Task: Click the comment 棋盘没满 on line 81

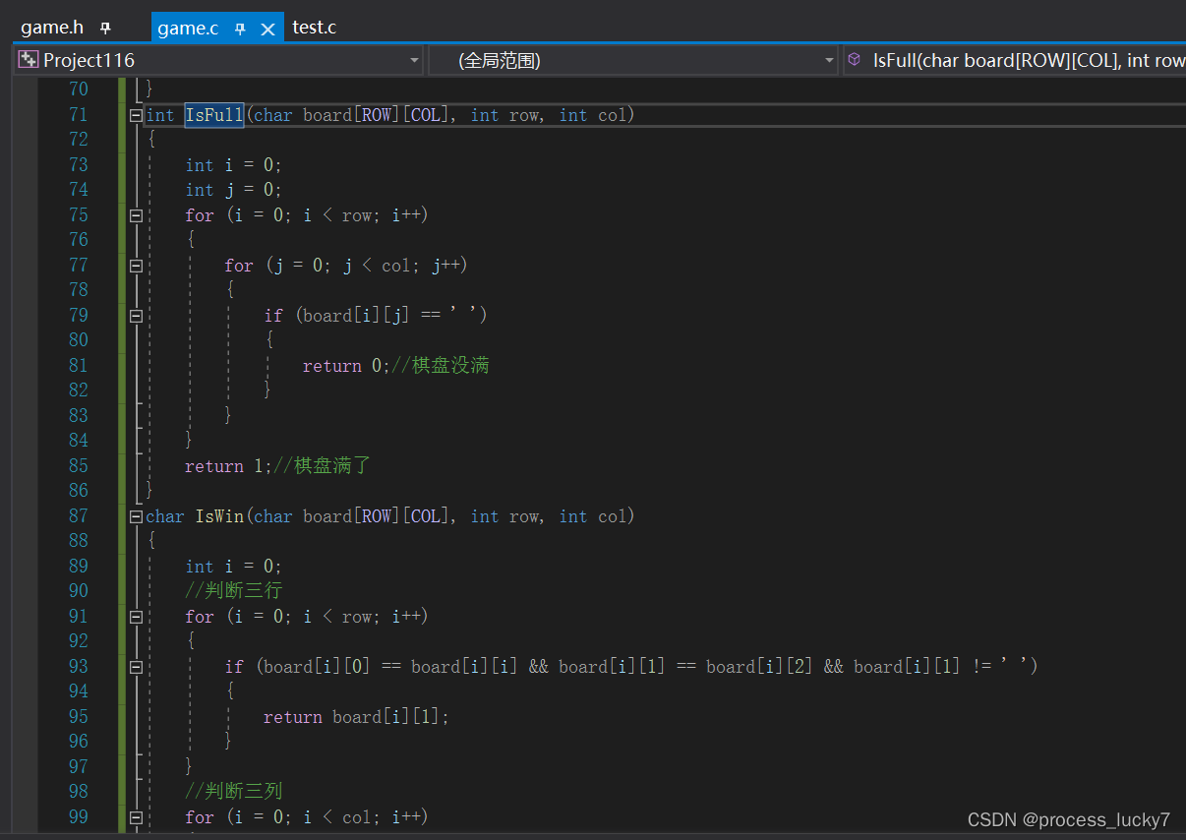Action: pos(440,366)
